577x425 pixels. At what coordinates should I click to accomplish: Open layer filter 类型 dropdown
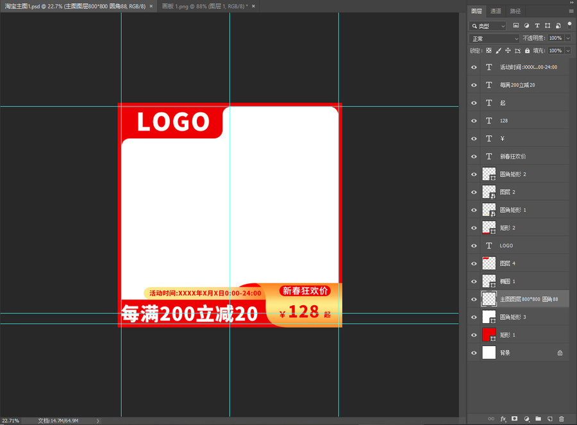pos(488,26)
